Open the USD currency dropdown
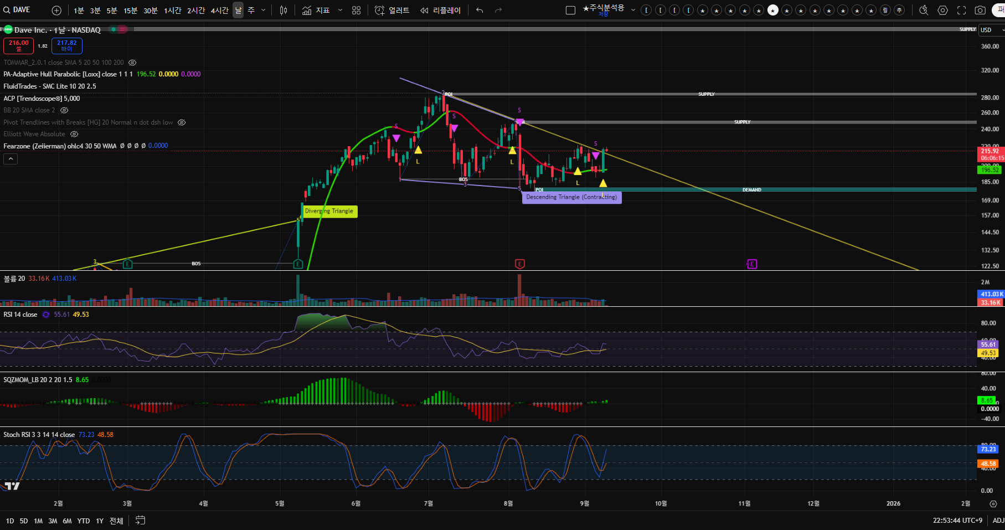 (991, 30)
